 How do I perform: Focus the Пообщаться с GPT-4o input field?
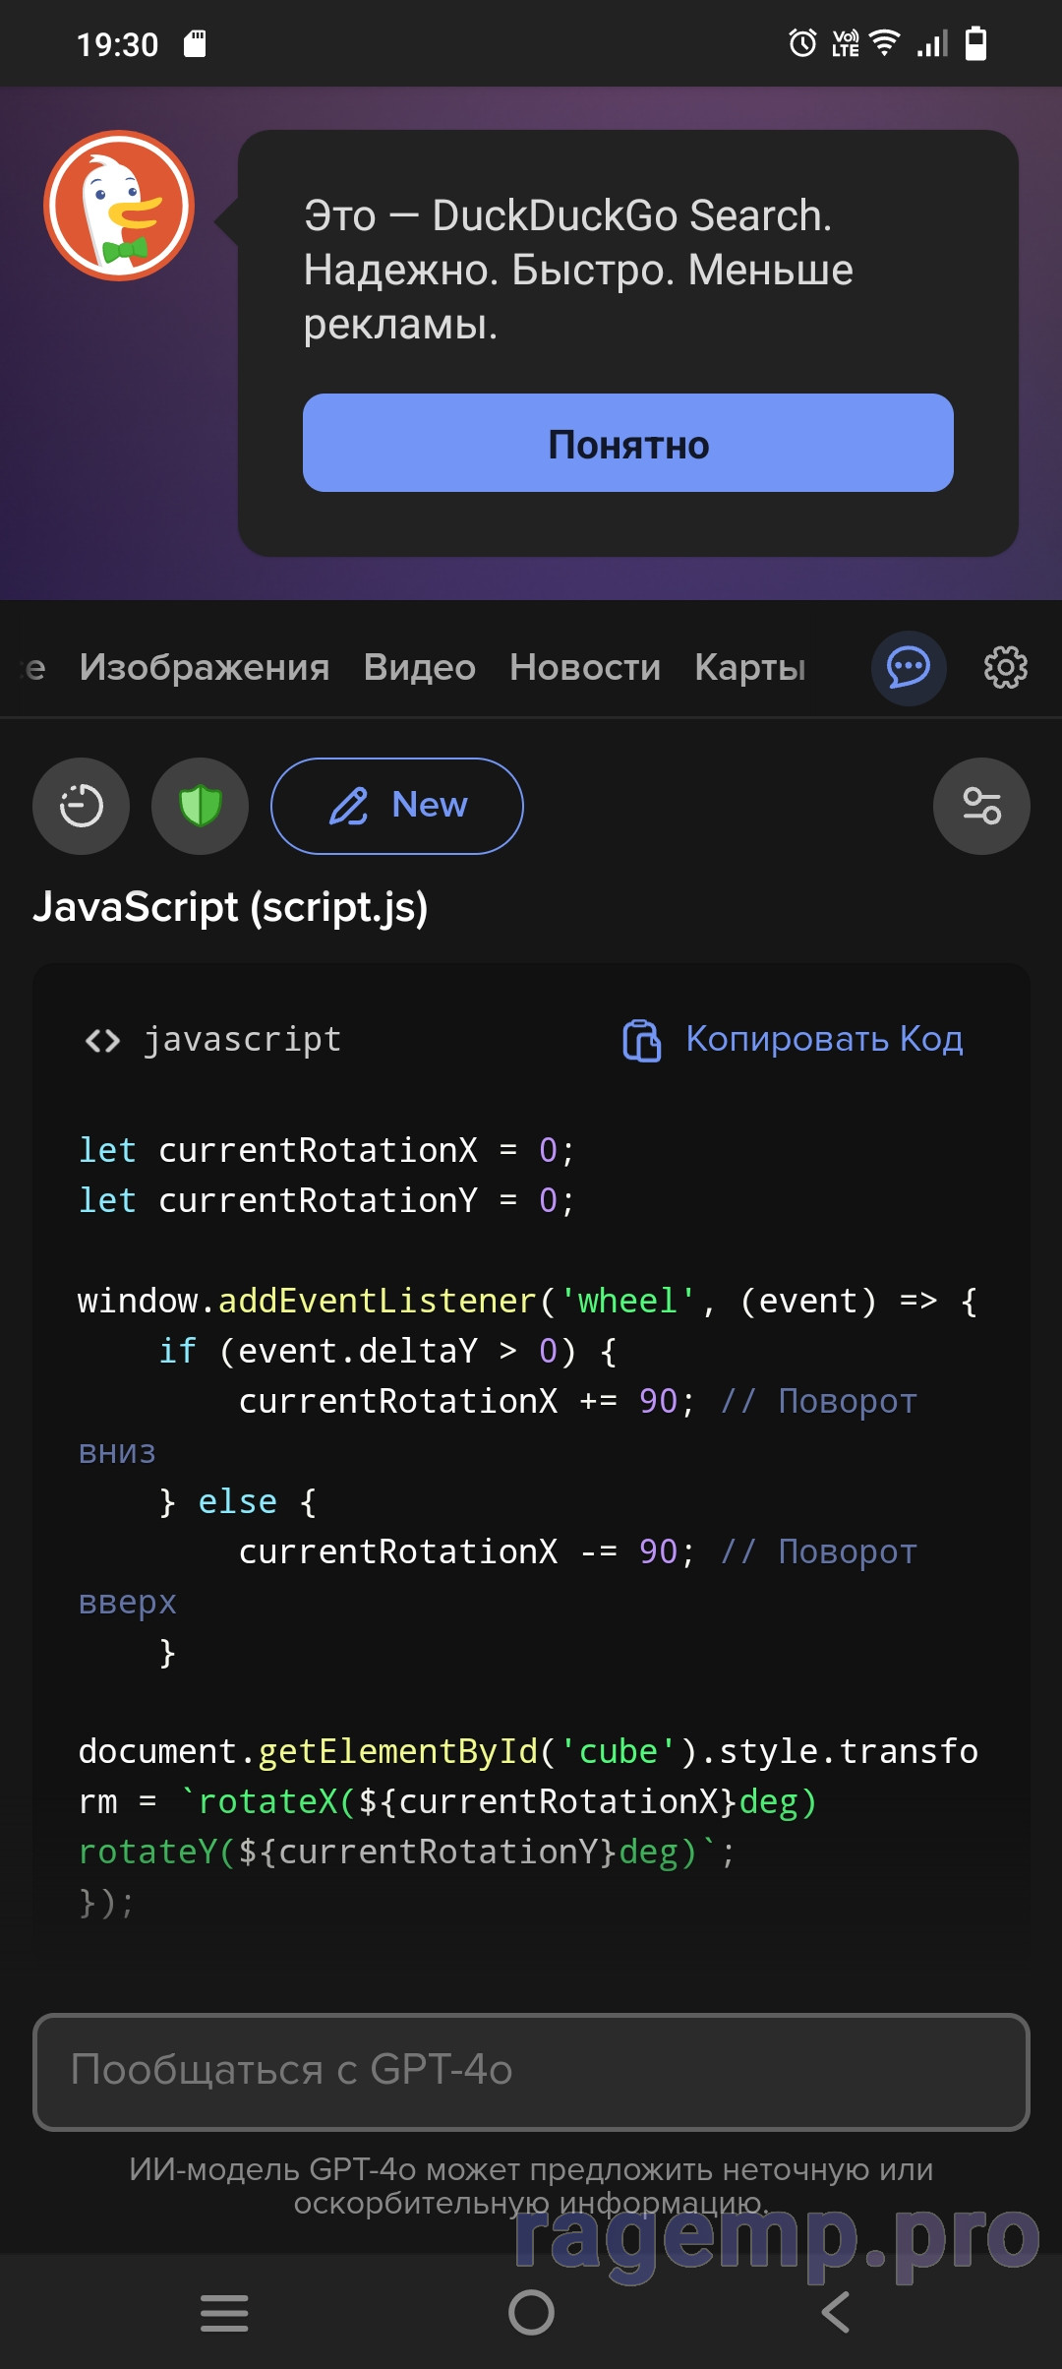[531, 2072]
